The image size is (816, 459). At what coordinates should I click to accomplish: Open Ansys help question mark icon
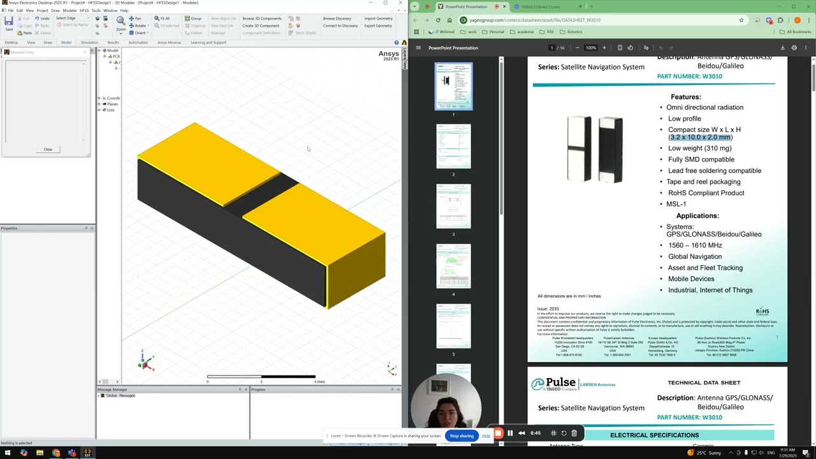pos(397,43)
